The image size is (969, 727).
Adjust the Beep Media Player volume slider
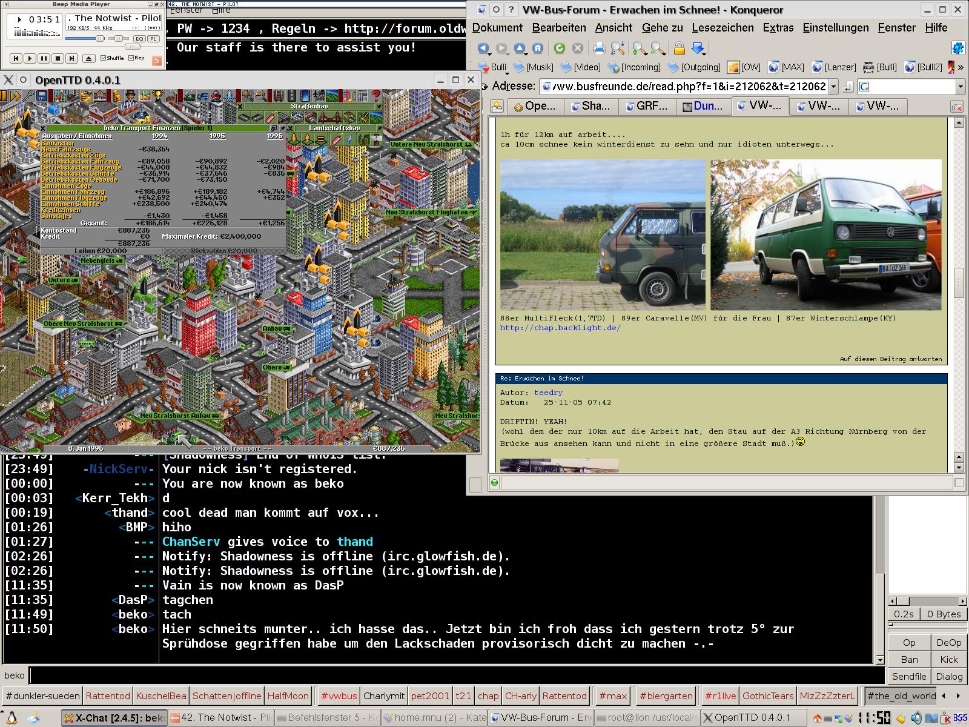(85, 38)
